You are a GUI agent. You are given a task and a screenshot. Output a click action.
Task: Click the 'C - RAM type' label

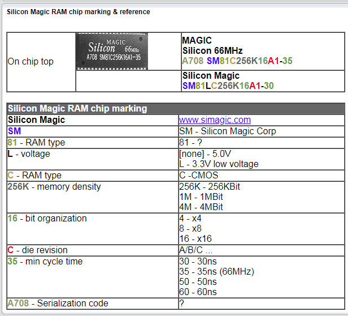pyautogui.click(x=34, y=176)
